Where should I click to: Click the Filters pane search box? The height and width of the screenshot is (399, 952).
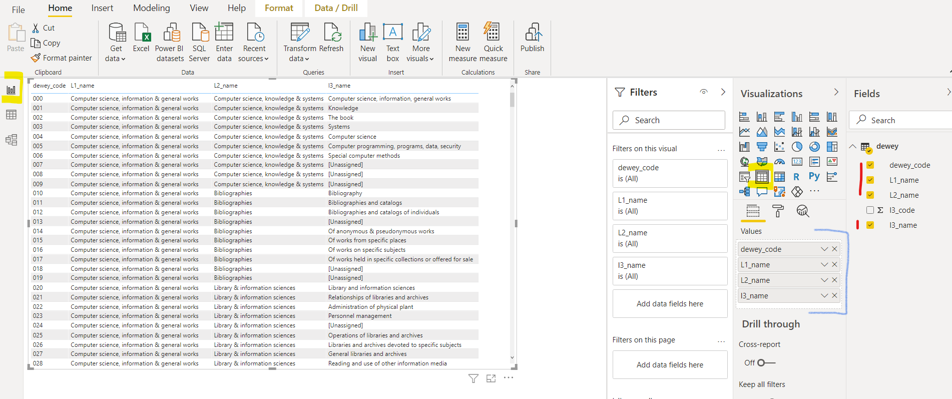point(669,120)
